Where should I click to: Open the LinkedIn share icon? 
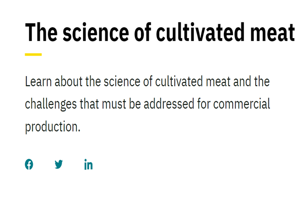pyautogui.click(x=88, y=164)
